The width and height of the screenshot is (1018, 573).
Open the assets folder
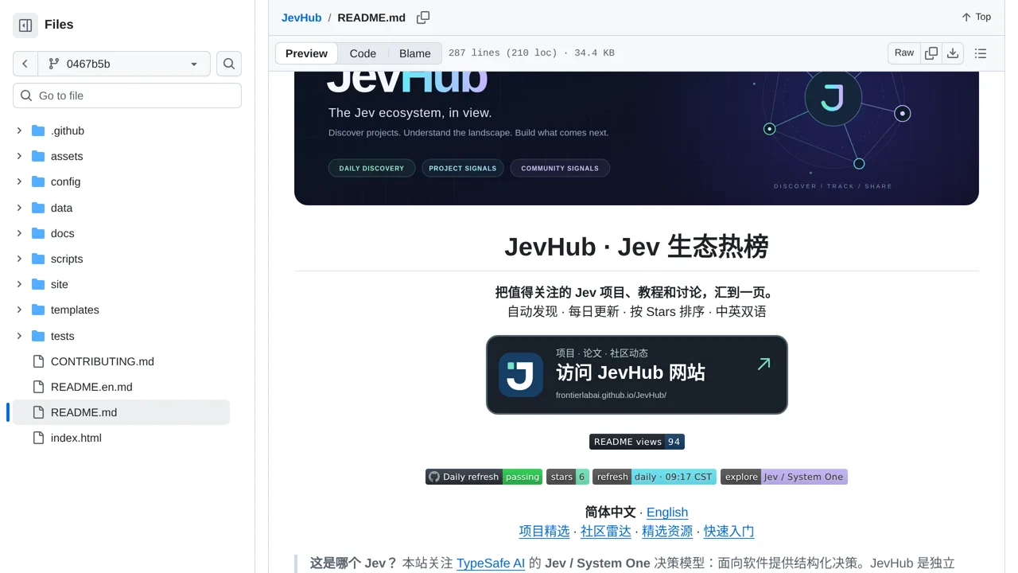(x=67, y=156)
